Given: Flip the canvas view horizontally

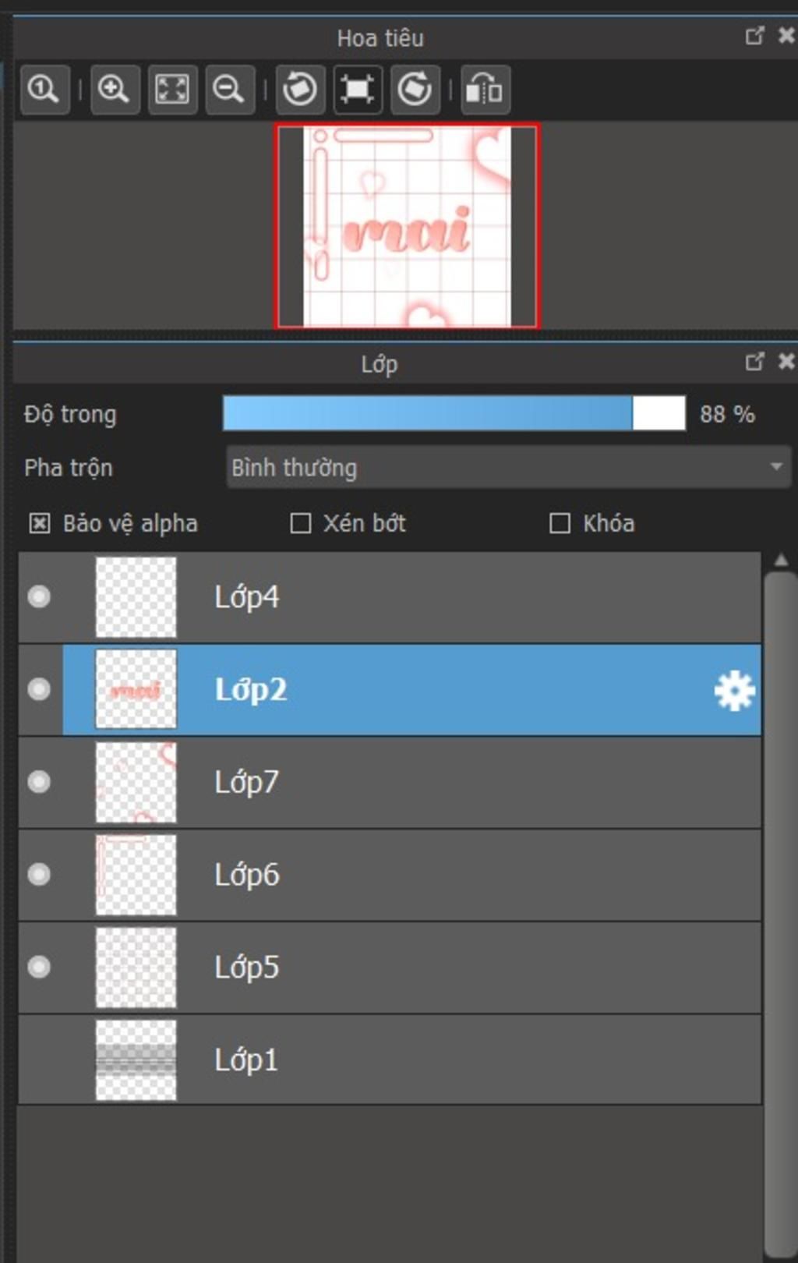Looking at the screenshot, I should coord(485,90).
